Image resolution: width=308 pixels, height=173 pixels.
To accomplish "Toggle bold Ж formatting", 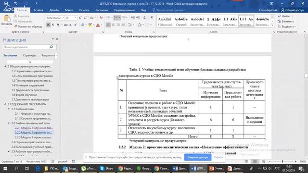I will (x=48, y=25).
